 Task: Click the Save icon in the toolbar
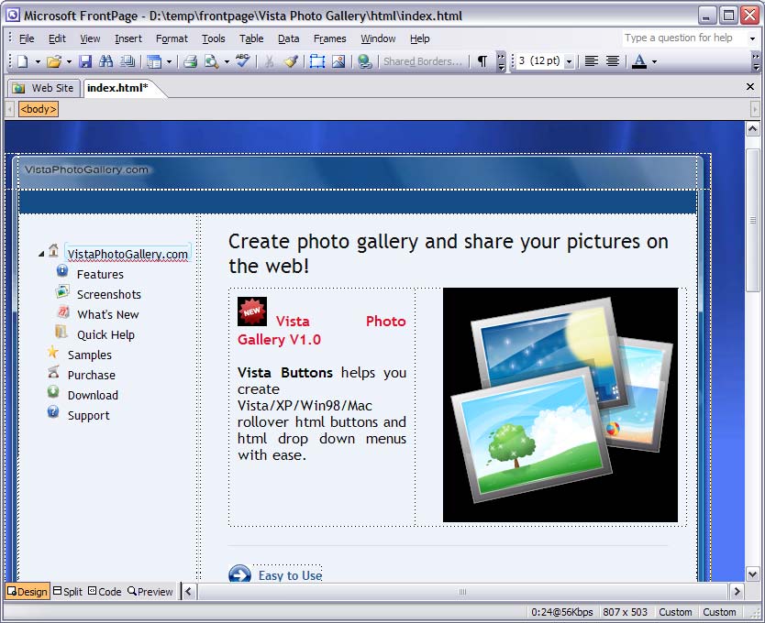85,61
